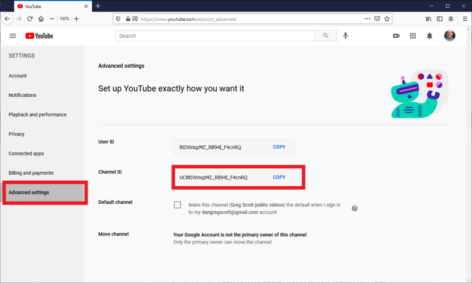Toggle the browser sidebar
The height and width of the screenshot is (283, 472).
[440, 18]
